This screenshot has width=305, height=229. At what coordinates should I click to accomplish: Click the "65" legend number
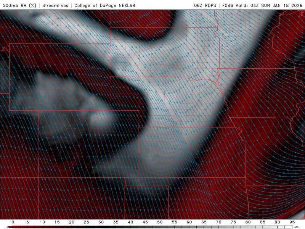204,222
